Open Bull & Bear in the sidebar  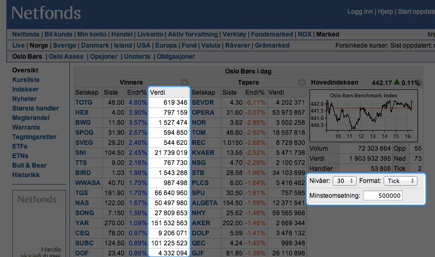click(x=30, y=166)
